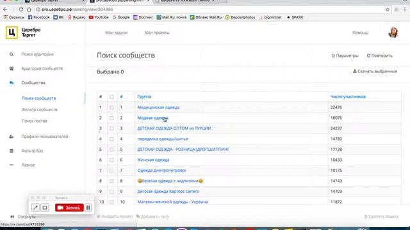Click browser back arrow
This screenshot has height=230, width=410.
coord(5,10)
